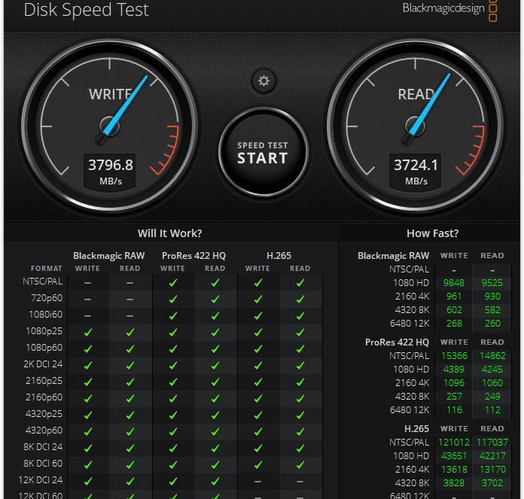Click ProRes NTSC/PAL write value 15366
Screen dimensions: 524x499
454,356
